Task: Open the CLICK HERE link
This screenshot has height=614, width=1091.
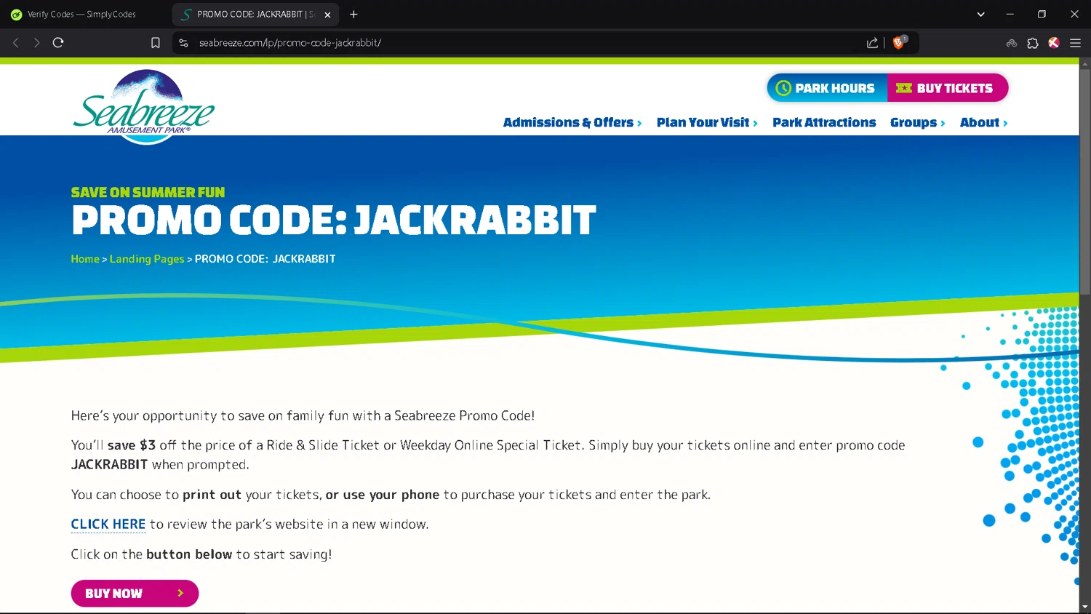Action: point(108,524)
